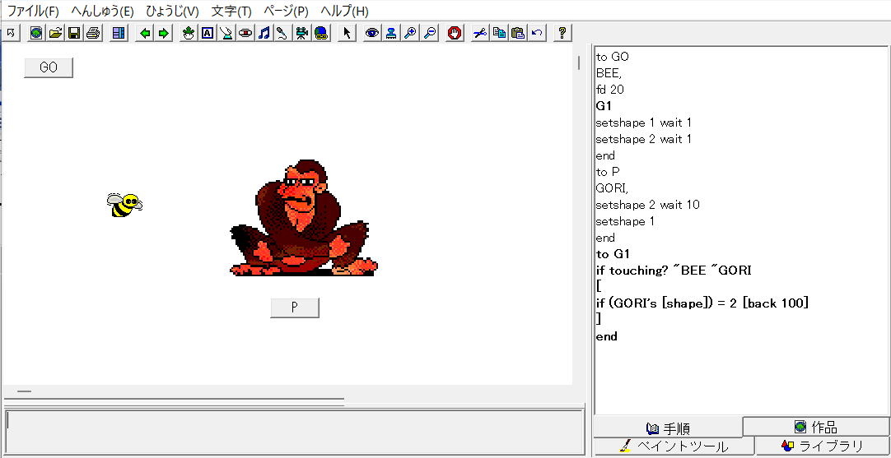Image resolution: width=891 pixels, height=458 pixels.
Task: Select the stamp tool
Action: coord(391,33)
